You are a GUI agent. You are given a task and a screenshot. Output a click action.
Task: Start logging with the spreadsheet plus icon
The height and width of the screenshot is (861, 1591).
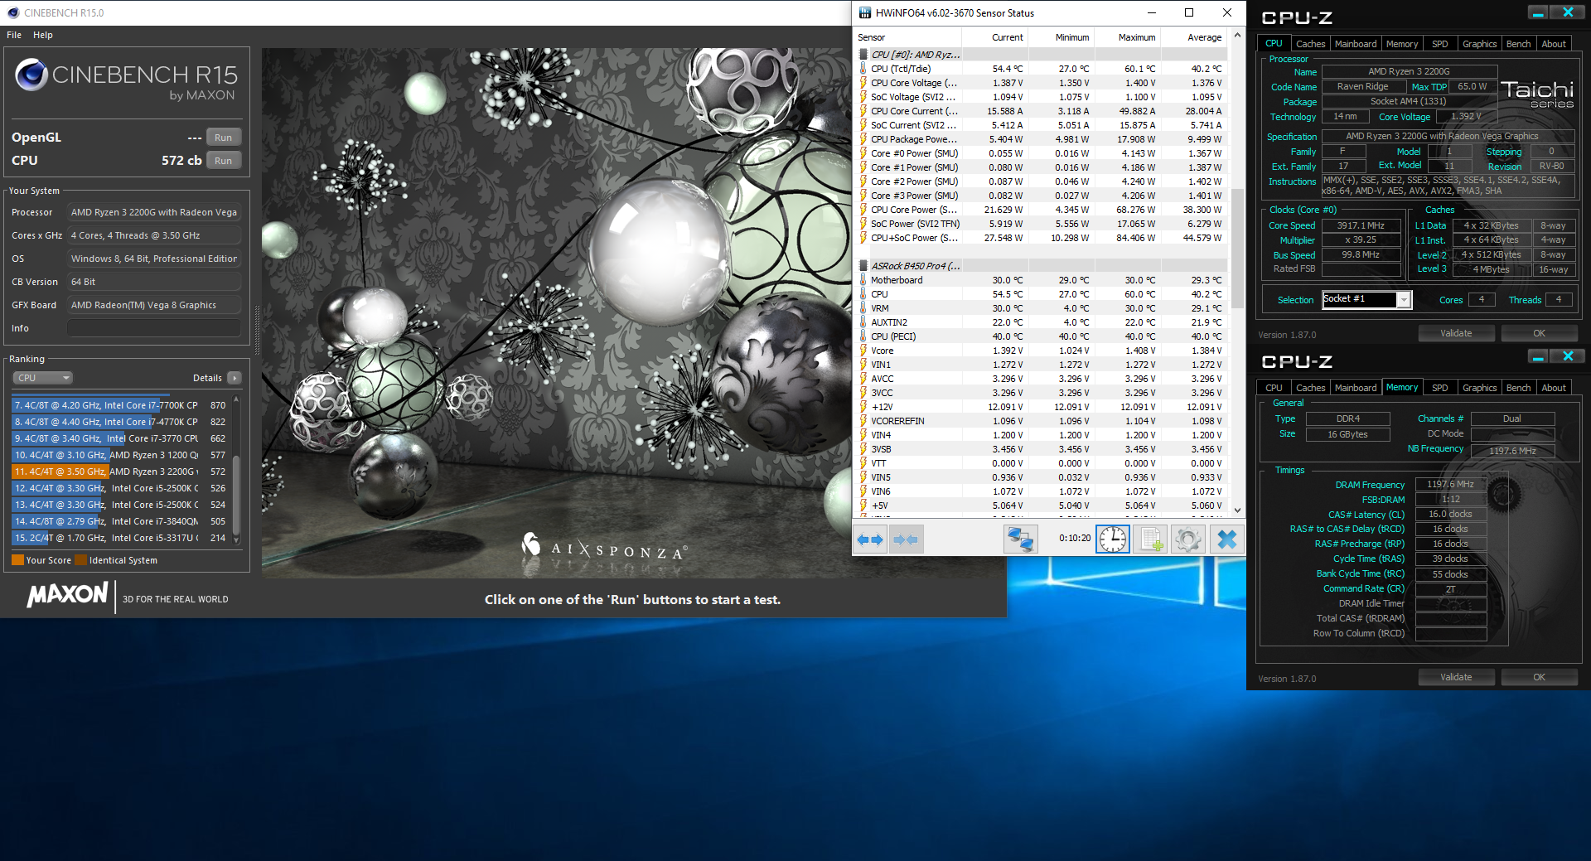click(1151, 539)
